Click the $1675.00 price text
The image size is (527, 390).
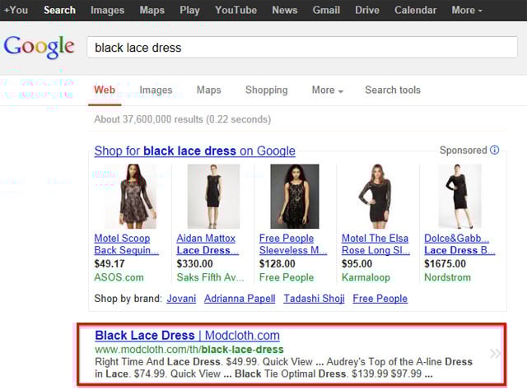445,263
